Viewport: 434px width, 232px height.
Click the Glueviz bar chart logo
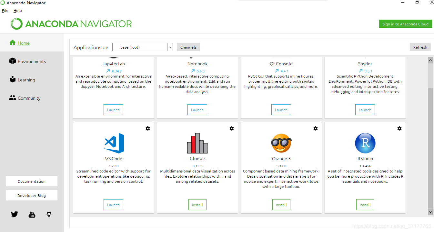197,143
